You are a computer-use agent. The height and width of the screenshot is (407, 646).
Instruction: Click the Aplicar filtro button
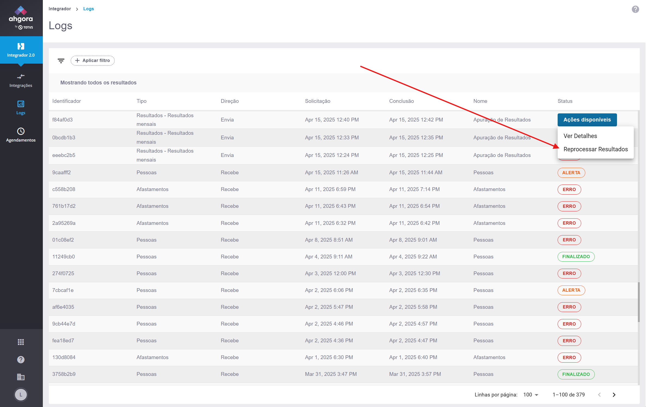pyautogui.click(x=93, y=61)
